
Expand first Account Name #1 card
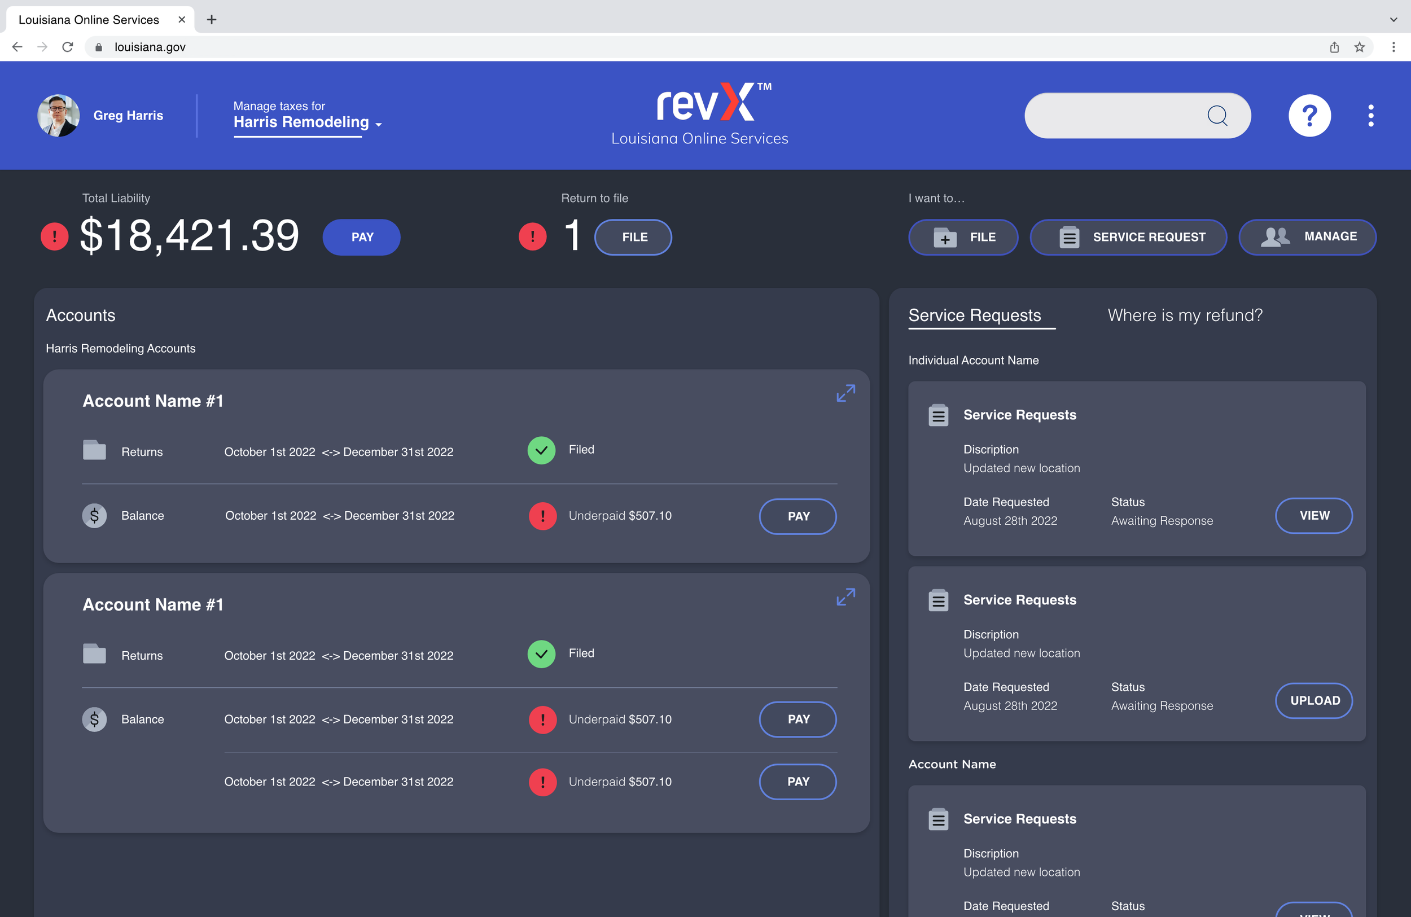845,393
